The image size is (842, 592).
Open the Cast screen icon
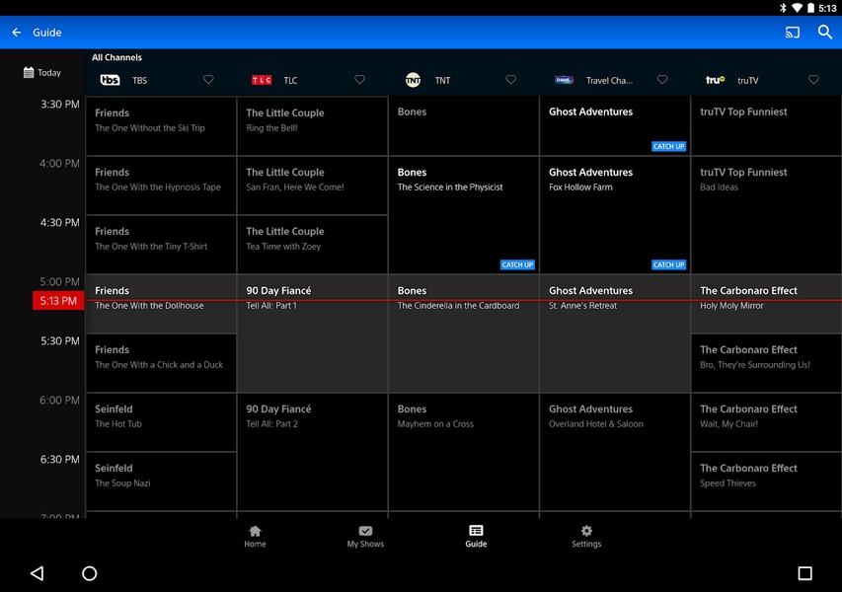click(x=792, y=33)
